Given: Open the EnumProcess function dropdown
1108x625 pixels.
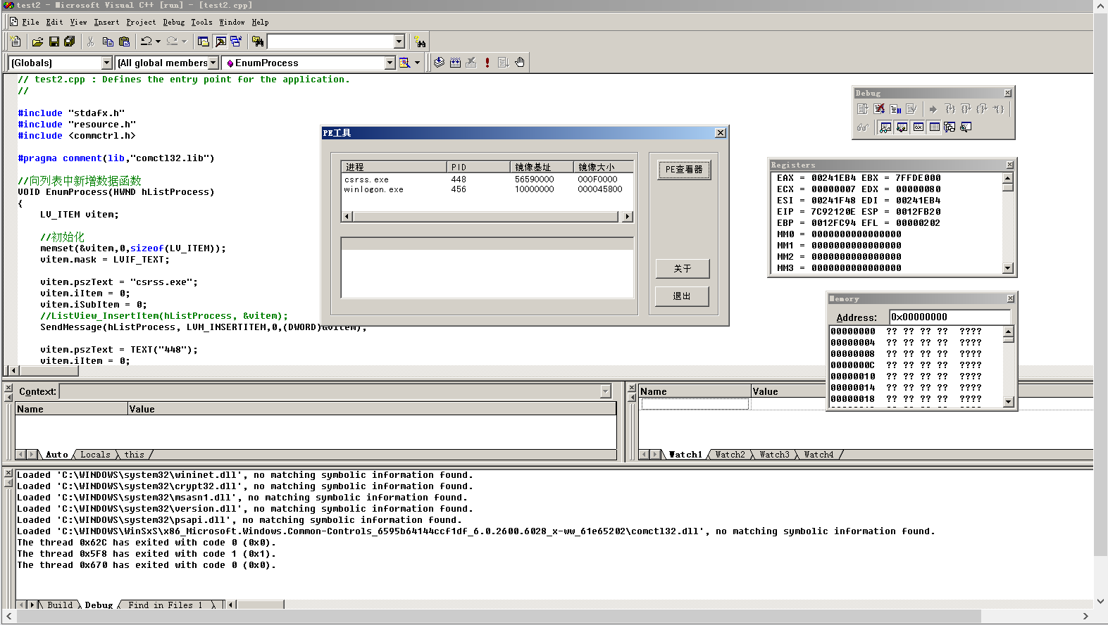Looking at the screenshot, I should pos(390,63).
